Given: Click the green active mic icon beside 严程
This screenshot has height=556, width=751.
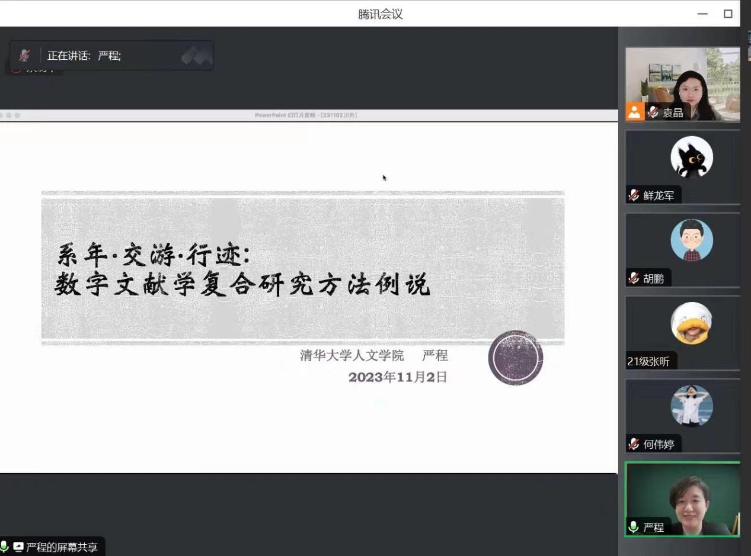Looking at the screenshot, I should tap(634, 527).
